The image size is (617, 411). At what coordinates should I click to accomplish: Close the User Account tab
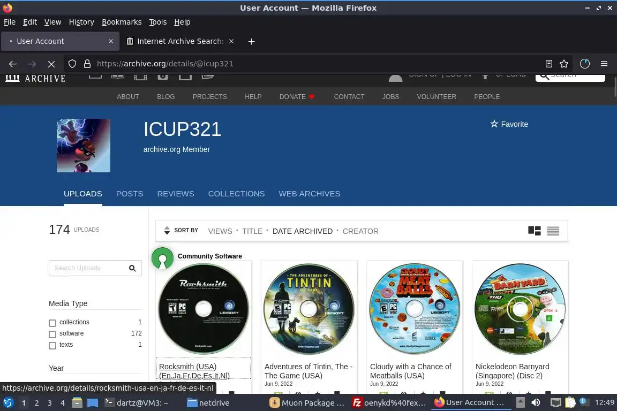pos(111,41)
